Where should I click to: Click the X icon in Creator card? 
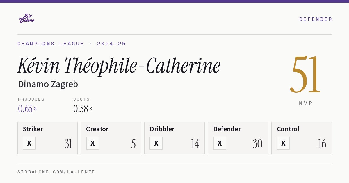click(92, 143)
